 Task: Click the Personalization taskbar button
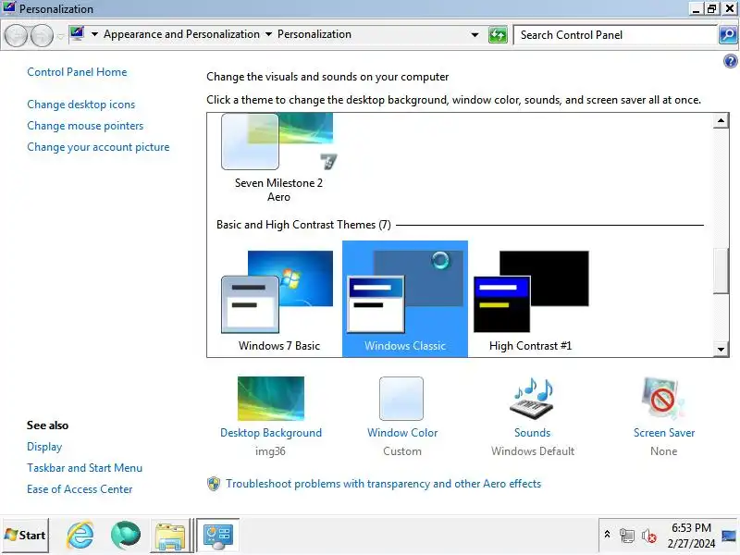[x=217, y=536]
